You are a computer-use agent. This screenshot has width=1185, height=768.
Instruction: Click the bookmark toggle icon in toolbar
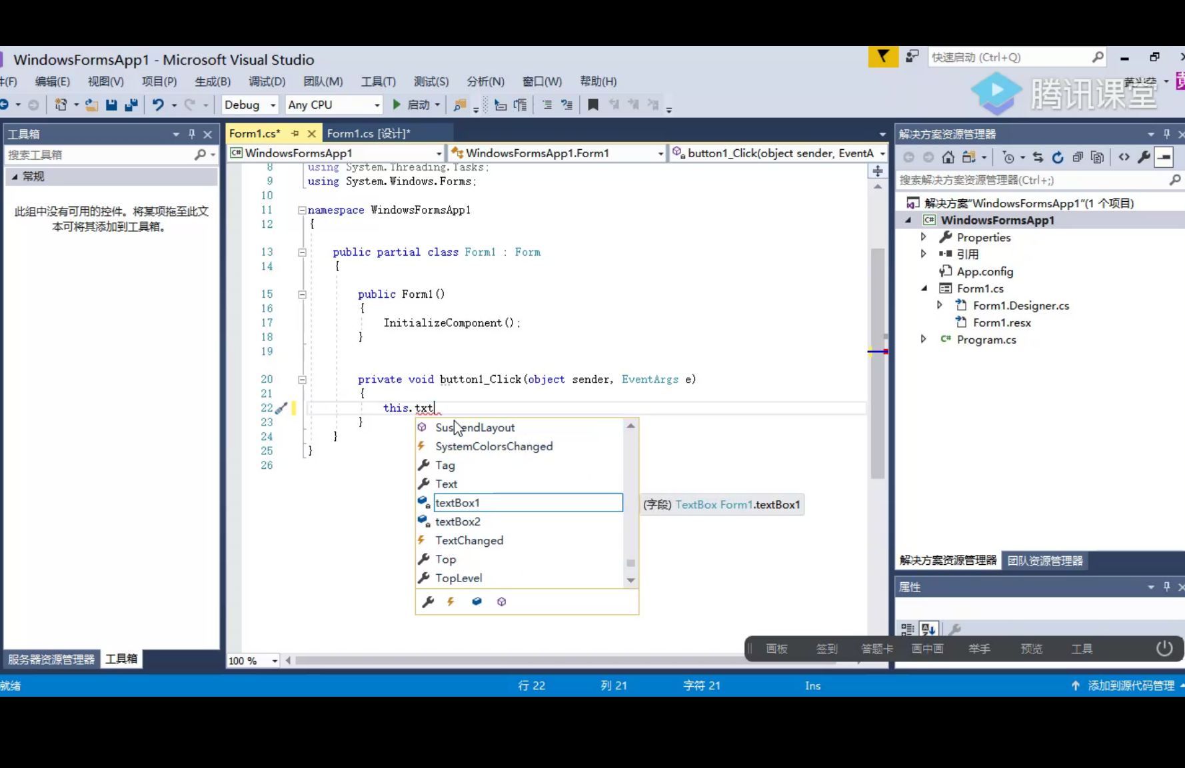pos(592,105)
